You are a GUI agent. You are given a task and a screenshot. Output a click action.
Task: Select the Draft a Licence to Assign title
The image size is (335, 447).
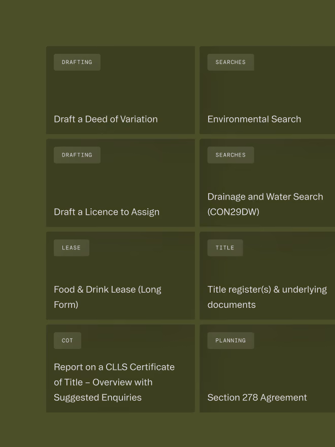[107, 212]
